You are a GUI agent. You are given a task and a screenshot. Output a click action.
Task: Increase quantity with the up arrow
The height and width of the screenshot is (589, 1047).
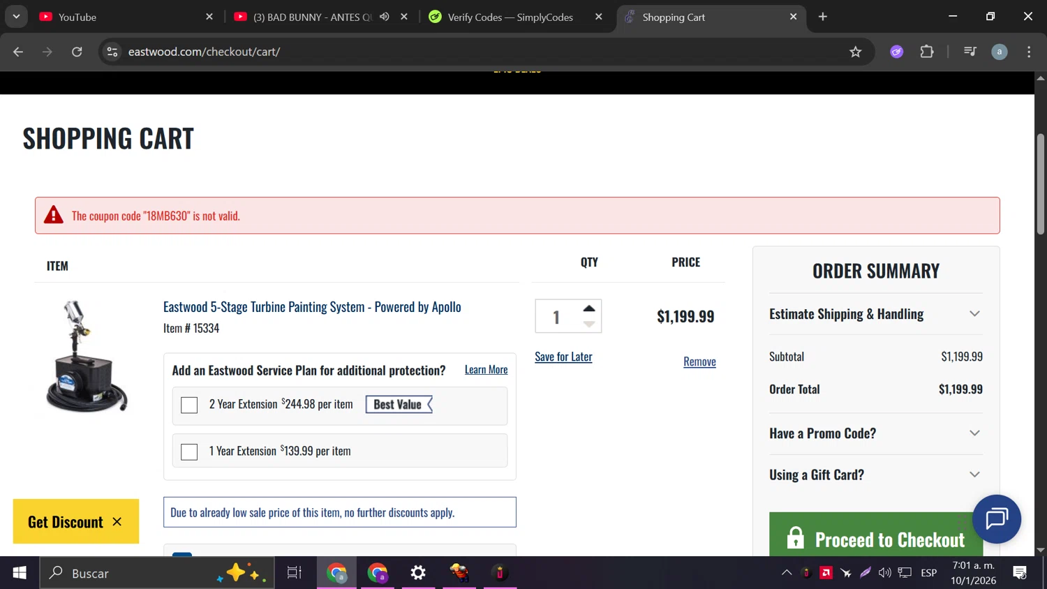pyautogui.click(x=589, y=308)
